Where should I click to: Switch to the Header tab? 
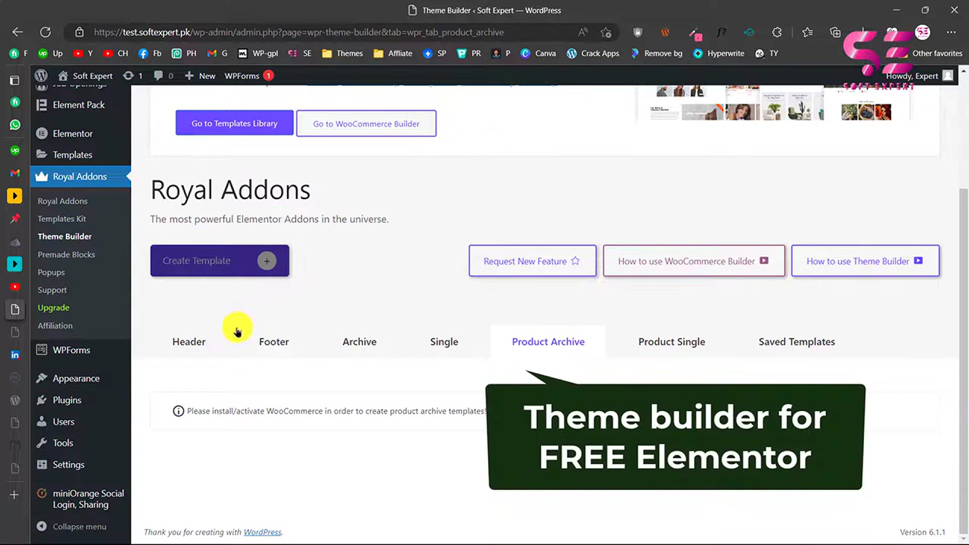pos(189,342)
